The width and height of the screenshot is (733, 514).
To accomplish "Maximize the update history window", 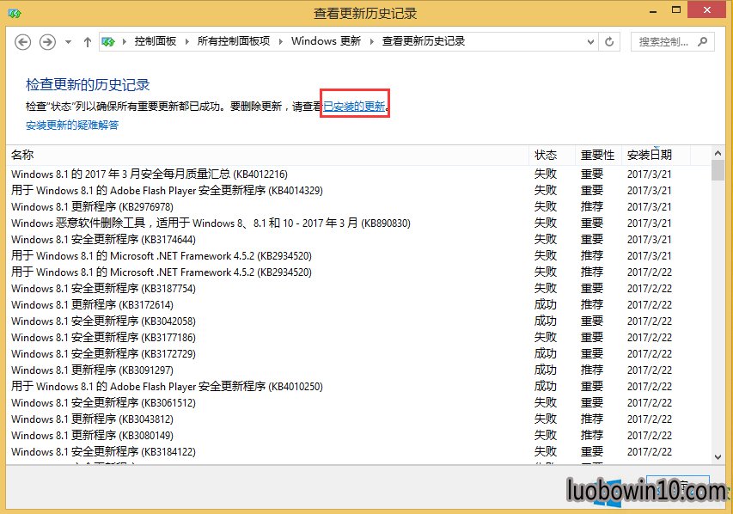I will 676,10.
